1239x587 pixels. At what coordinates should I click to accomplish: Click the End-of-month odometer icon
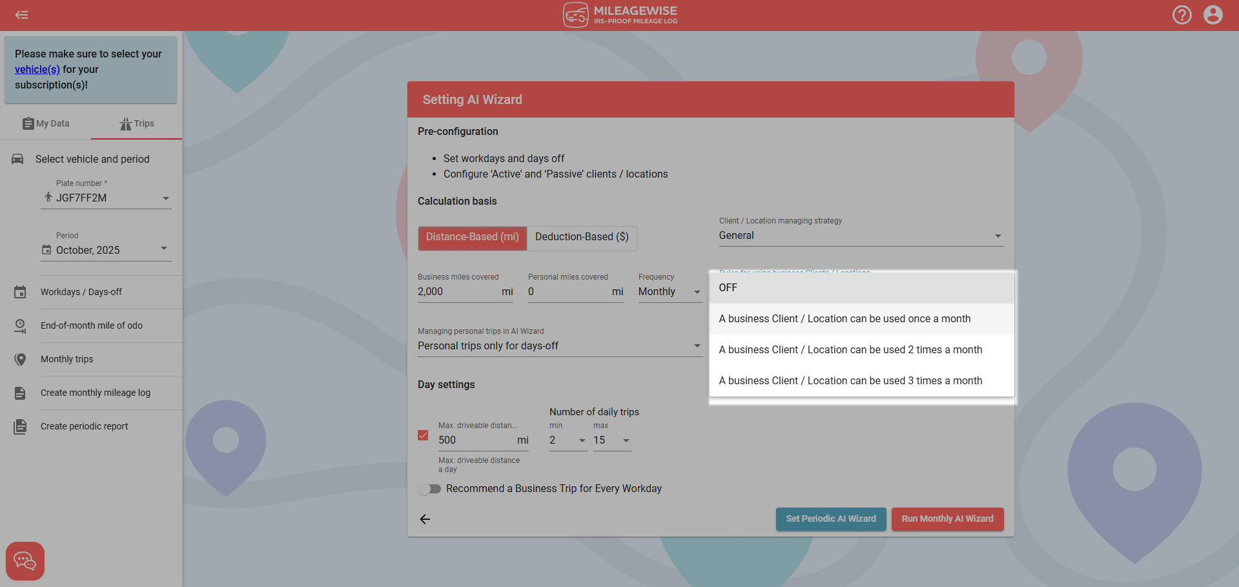(x=20, y=326)
